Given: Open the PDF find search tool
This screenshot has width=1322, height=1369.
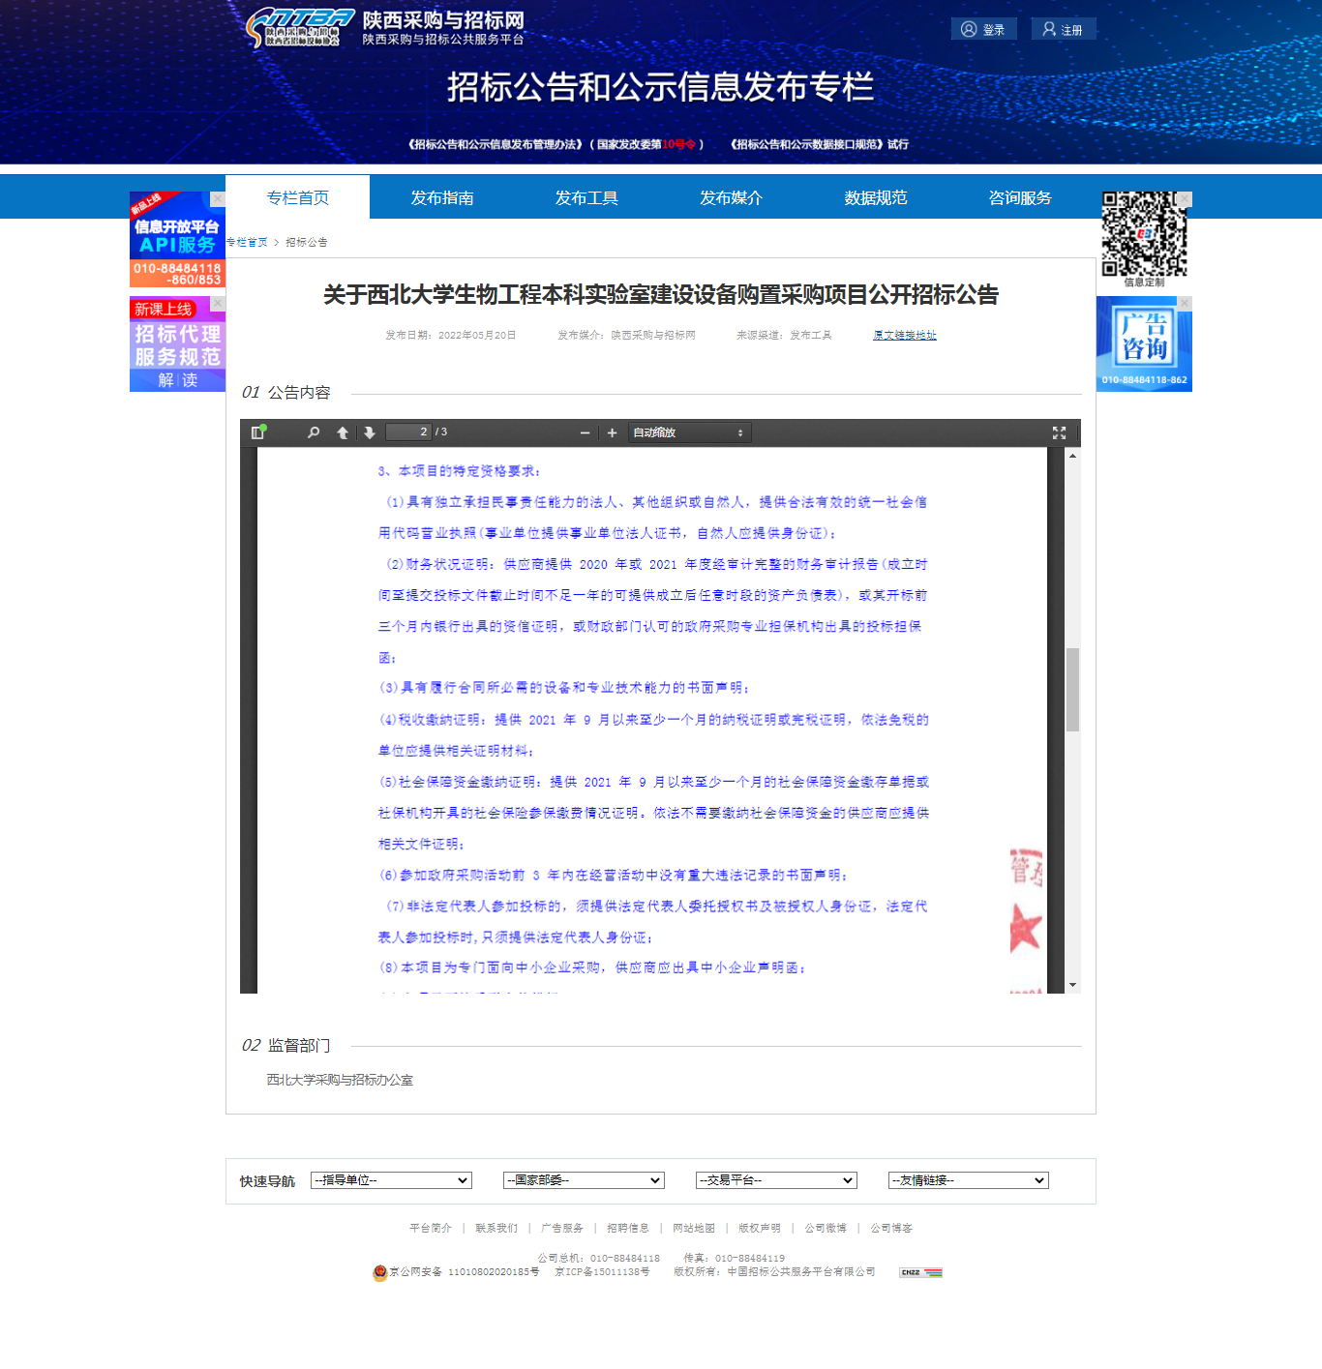Looking at the screenshot, I should pos(314,432).
